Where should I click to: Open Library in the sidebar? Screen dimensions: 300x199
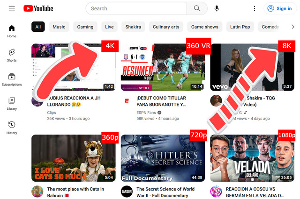click(12, 104)
